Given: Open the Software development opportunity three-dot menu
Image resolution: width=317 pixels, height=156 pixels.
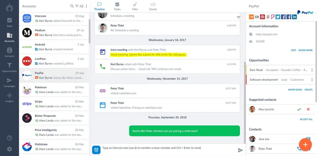Looking at the screenshot, I should click(312, 80).
